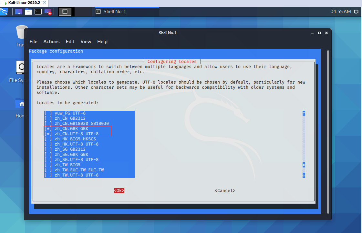
Task: Confirm with the <Ok> button
Action: point(119,190)
